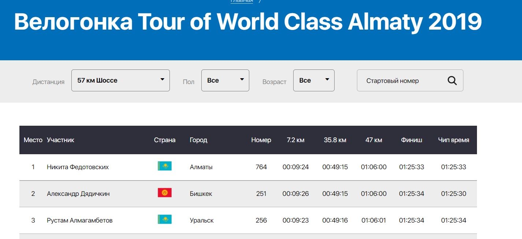Click Kazakhstan flag for Никита Федотовских

(164, 166)
